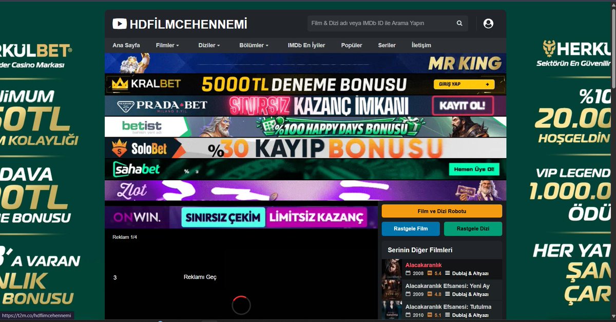The image size is (616, 322).
Task: Open the Seriler menu item
Action: point(387,45)
